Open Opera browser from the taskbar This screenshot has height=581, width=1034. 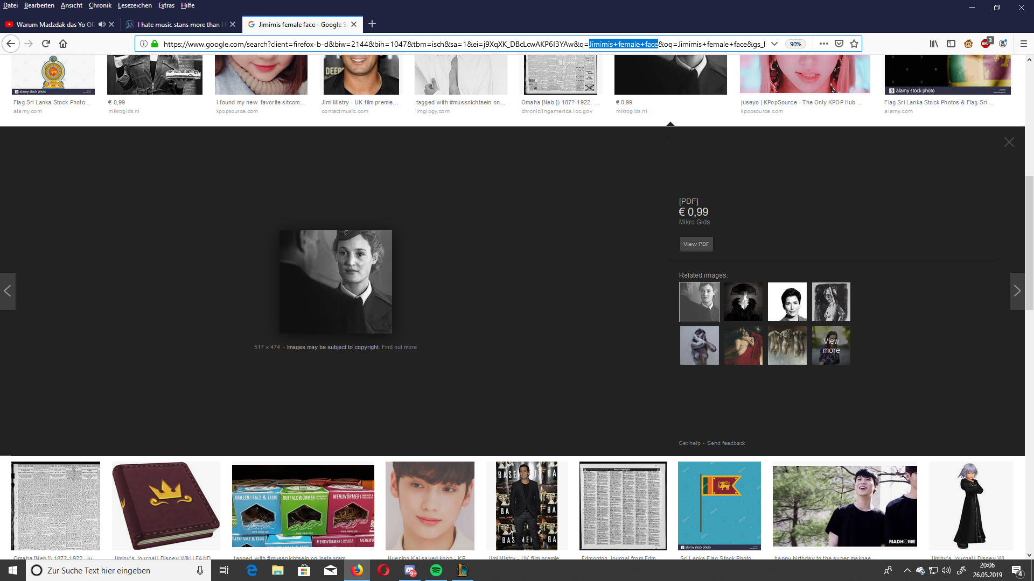[383, 570]
